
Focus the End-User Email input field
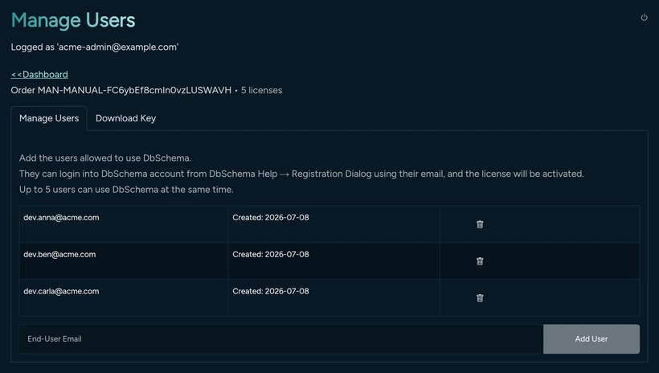click(281, 339)
